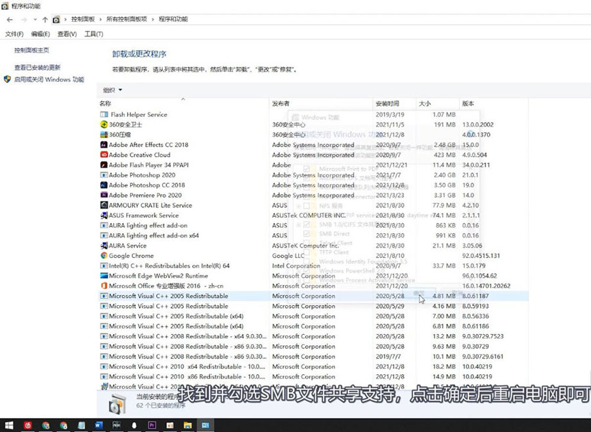Viewport: 591px width, 432px height.
Task: Open File Explorer from the taskbar
Action: coord(187,425)
